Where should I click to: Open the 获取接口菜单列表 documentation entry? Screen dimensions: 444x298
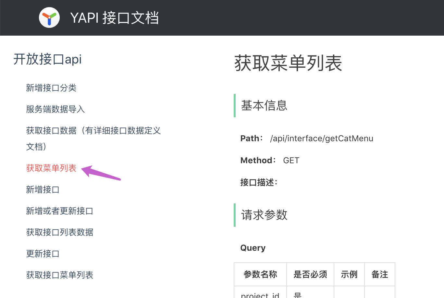point(59,275)
